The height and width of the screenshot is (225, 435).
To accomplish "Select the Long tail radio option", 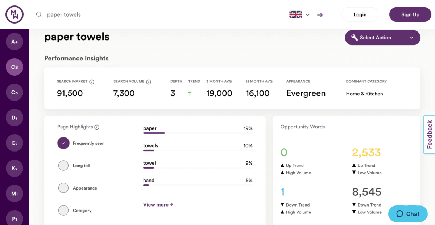I will 63,166.
